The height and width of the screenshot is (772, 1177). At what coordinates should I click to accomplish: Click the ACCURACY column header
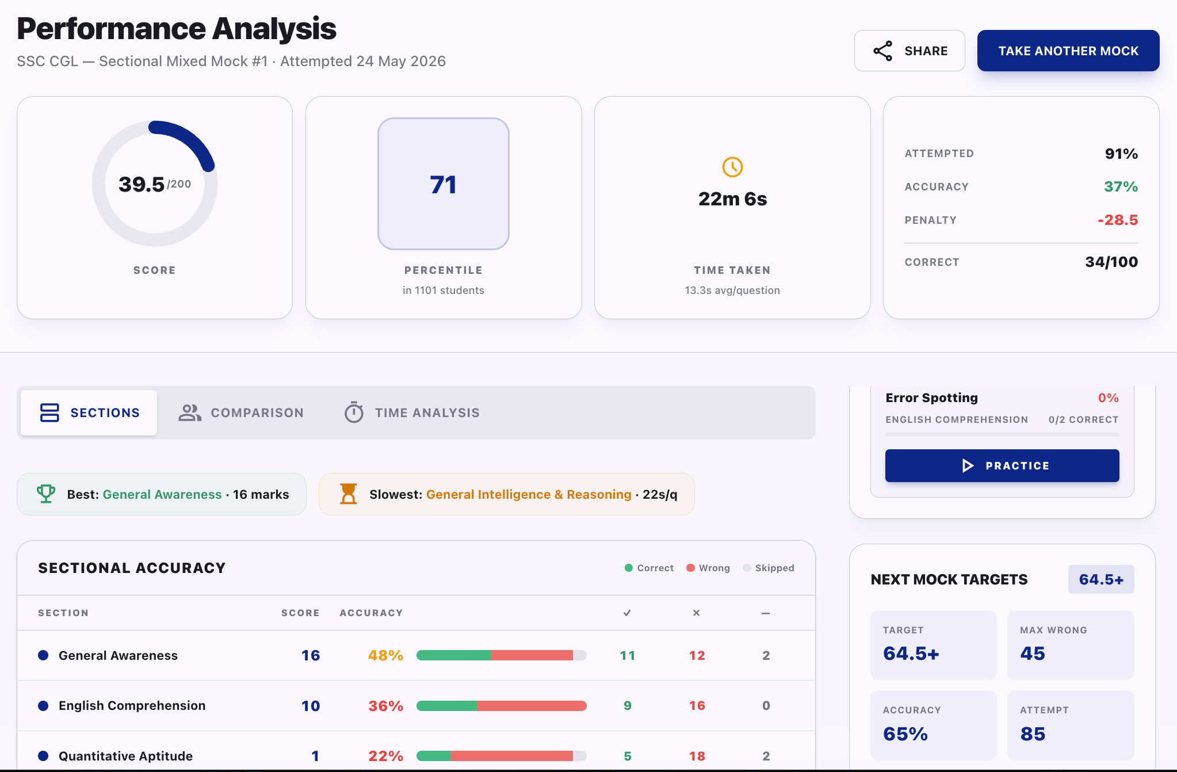[x=371, y=613]
